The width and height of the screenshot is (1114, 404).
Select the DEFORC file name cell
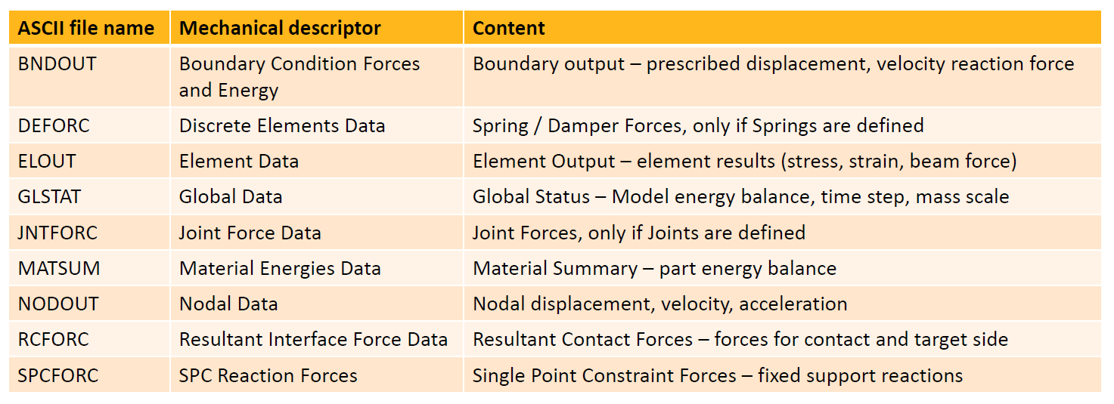point(89,125)
